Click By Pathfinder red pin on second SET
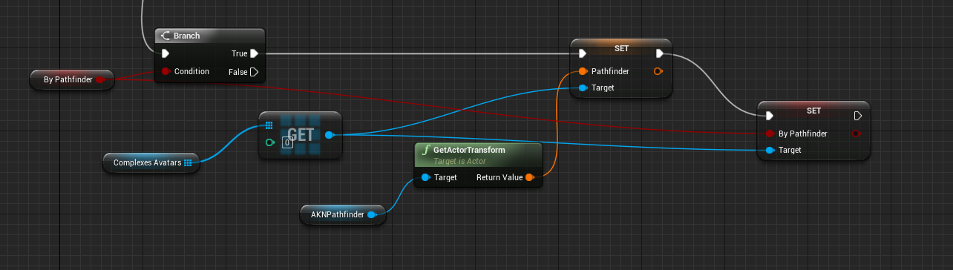This screenshot has height=270, width=953. (770, 134)
